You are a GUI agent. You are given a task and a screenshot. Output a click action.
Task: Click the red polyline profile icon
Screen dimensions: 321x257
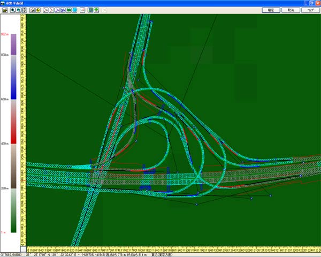click(82, 10)
